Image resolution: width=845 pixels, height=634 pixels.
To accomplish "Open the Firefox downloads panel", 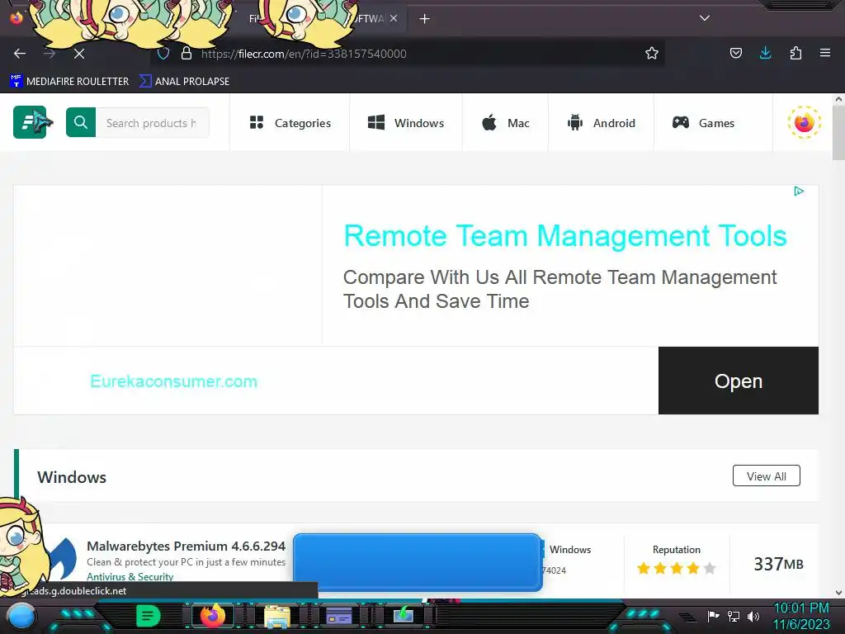I will pyautogui.click(x=765, y=53).
